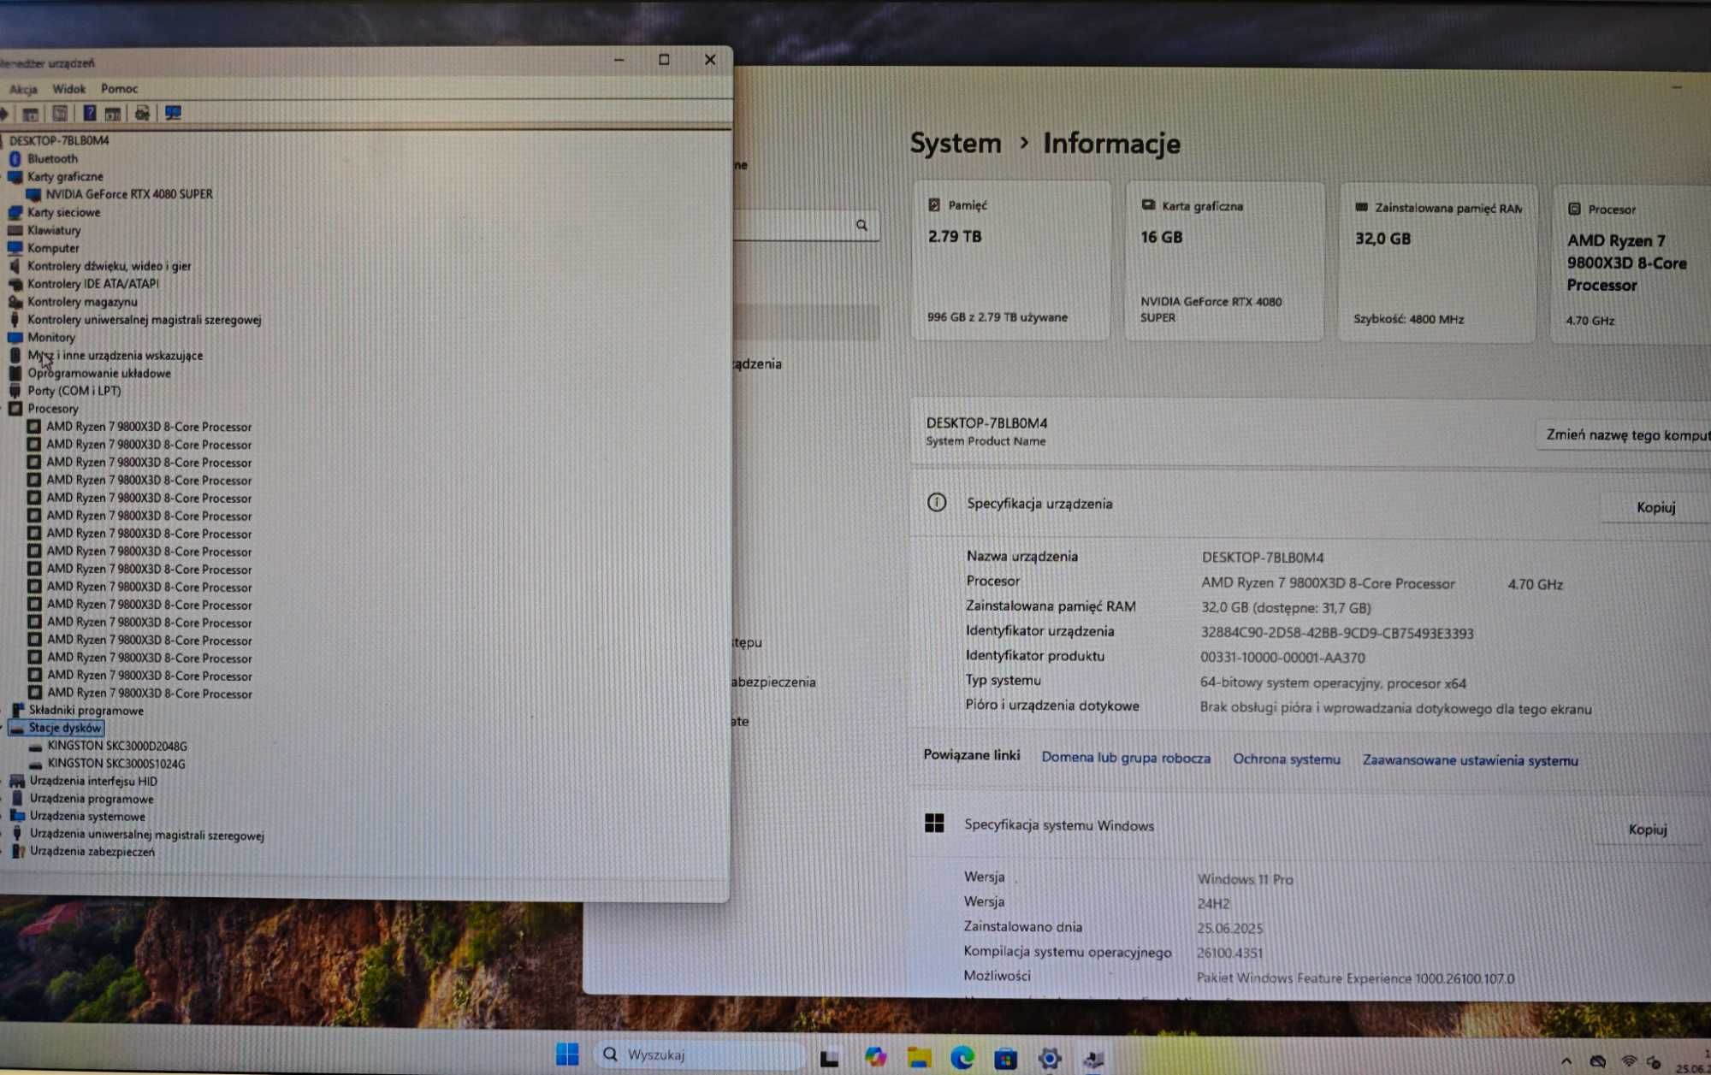Click the Kontrolery magazynu icon
1711x1075 pixels.
click(x=15, y=302)
